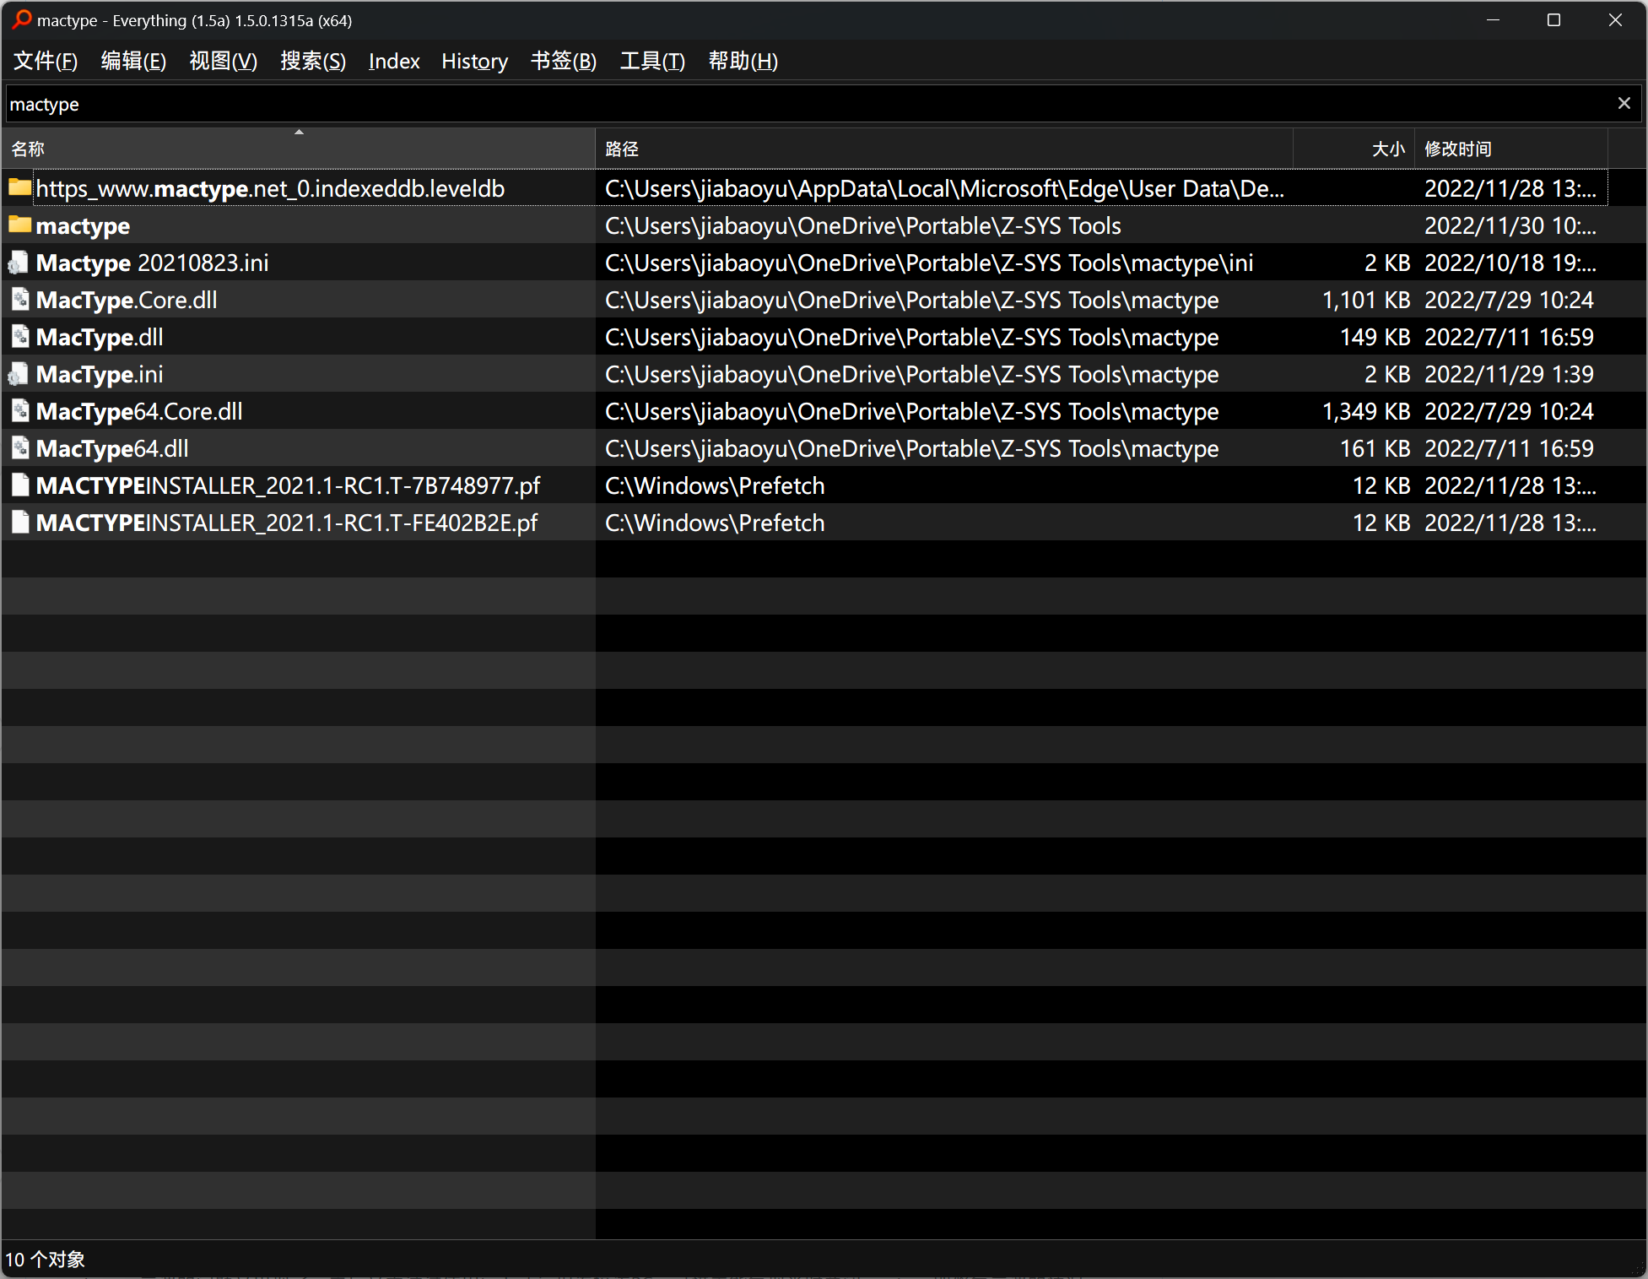Viewport: 1648px width, 1279px height.
Task: Open the 文件(F) menu
Action: click(x=45, y=61)
